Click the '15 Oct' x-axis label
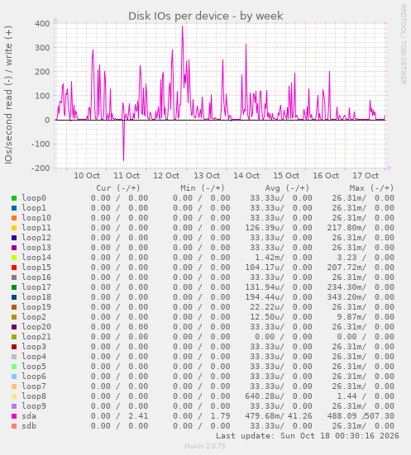 click(286, 176)
